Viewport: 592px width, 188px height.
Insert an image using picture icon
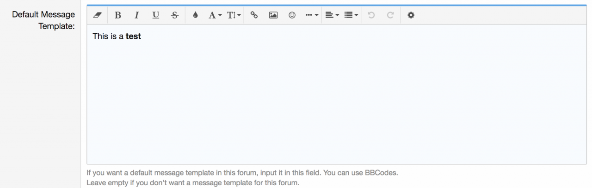click(273, 15)
